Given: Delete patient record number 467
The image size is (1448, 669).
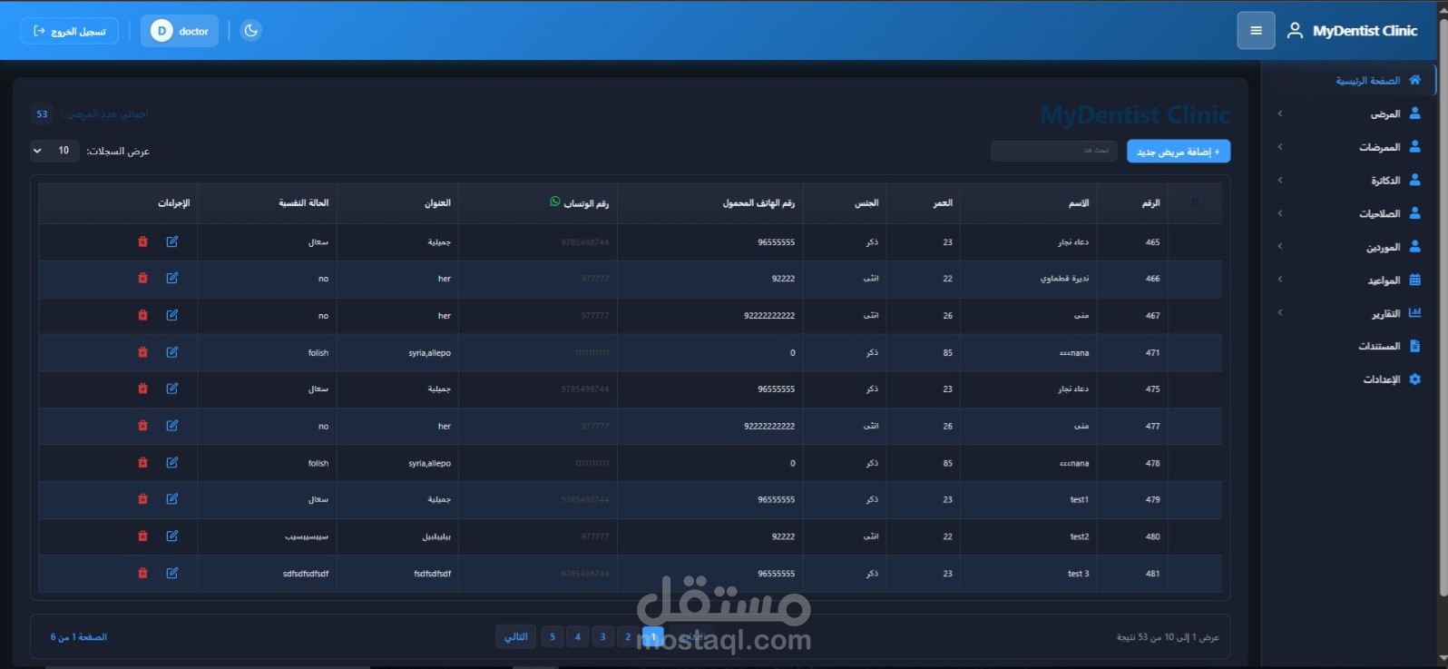Looking at the screenshot, I should [x=142, y=315].
